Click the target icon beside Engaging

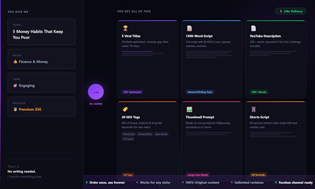click(15, 85)
